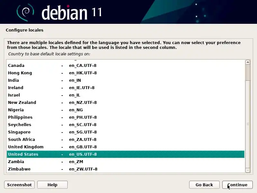Open the Help button
The height and width of the screenshot is (193, 257).
[52, 185]
